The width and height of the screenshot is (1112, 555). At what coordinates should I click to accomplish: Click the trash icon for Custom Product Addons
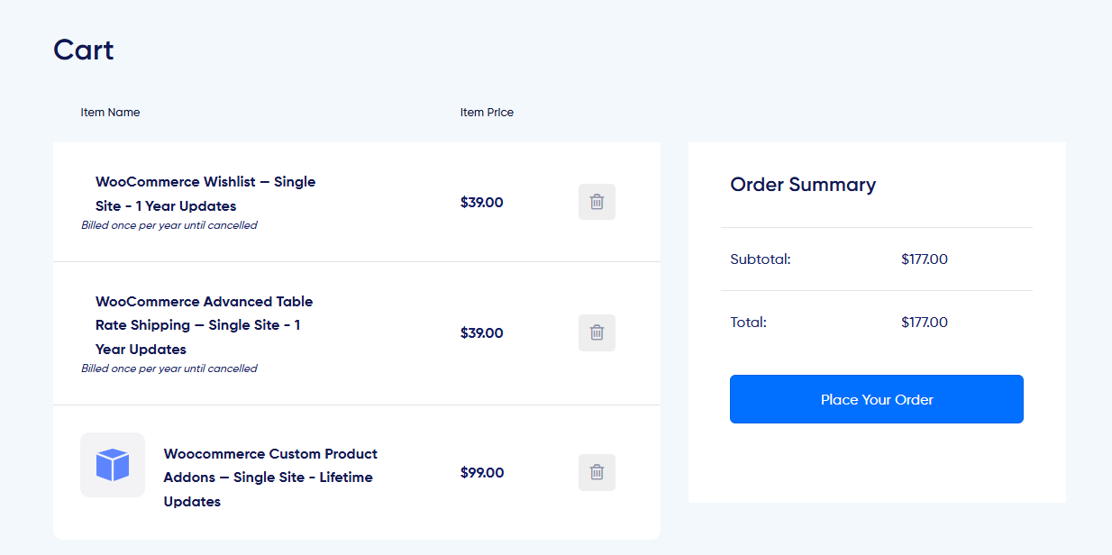click(597, 472)
